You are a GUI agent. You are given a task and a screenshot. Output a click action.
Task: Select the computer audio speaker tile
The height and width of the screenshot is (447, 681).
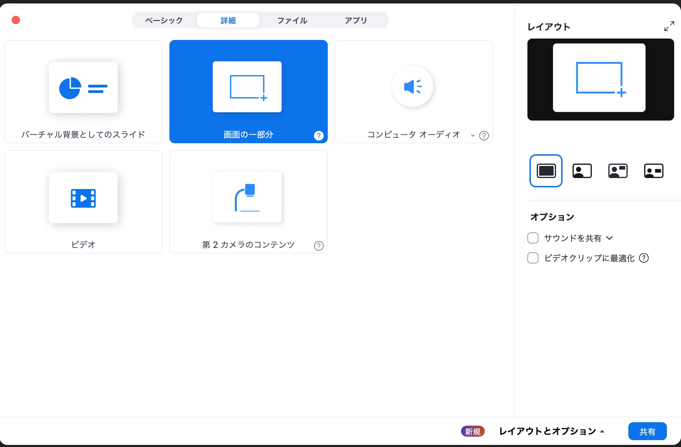coord(413,88)
